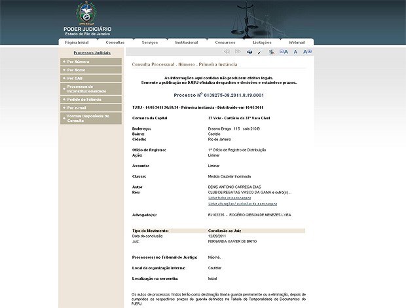Expand the Por Nome sidebar item
Viewport: 406px width, 308px height.
91,69
